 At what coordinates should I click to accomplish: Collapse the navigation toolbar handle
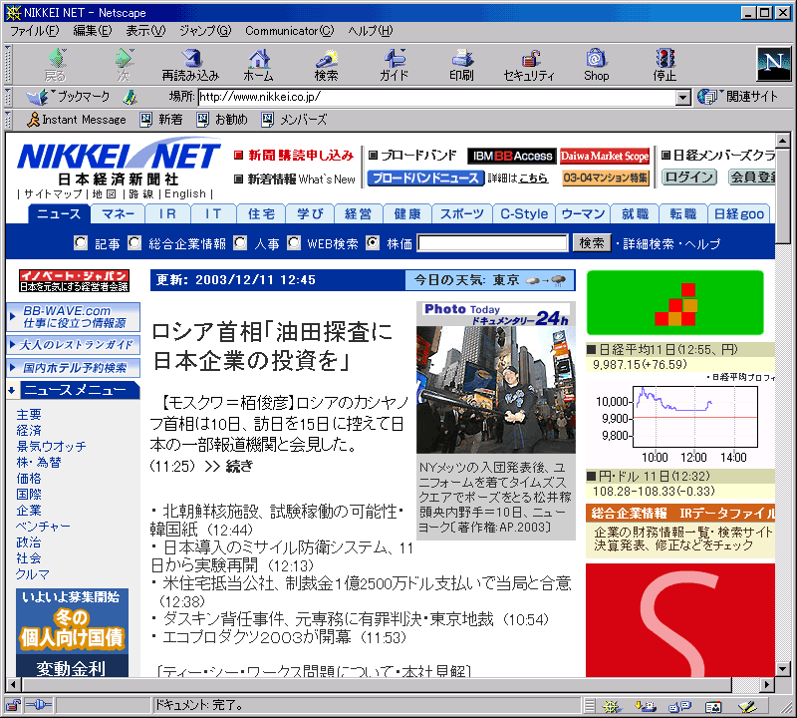point(8,65)
